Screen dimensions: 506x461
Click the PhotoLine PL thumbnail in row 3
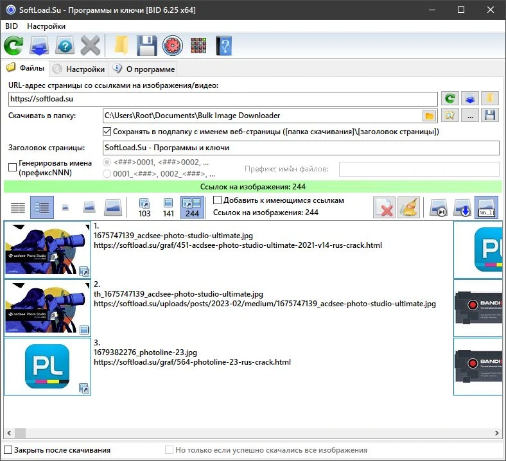click(48, 367)
